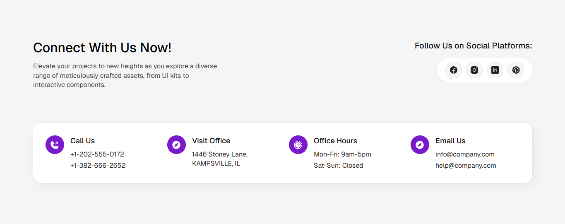Image resolution: width=565 pixels, height=224 pixels.
Task: Click the purple phone call icon
Action: coord(55,145)
